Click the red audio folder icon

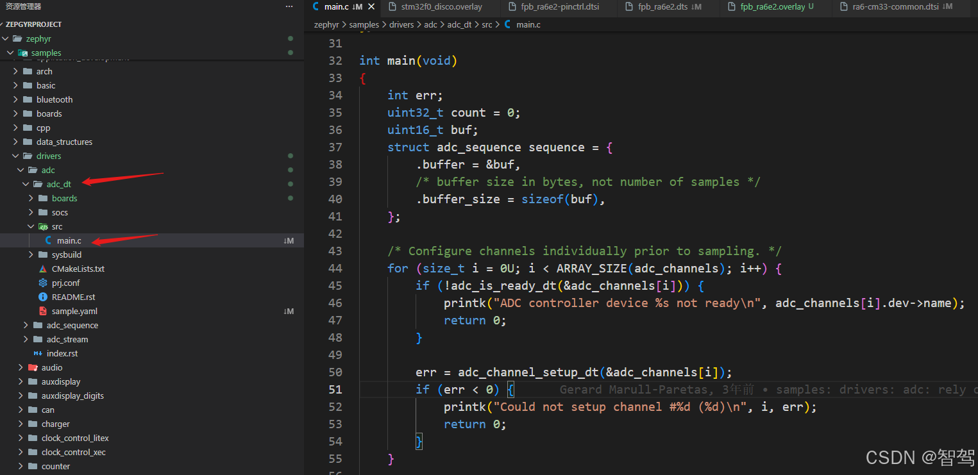point(33,368)
